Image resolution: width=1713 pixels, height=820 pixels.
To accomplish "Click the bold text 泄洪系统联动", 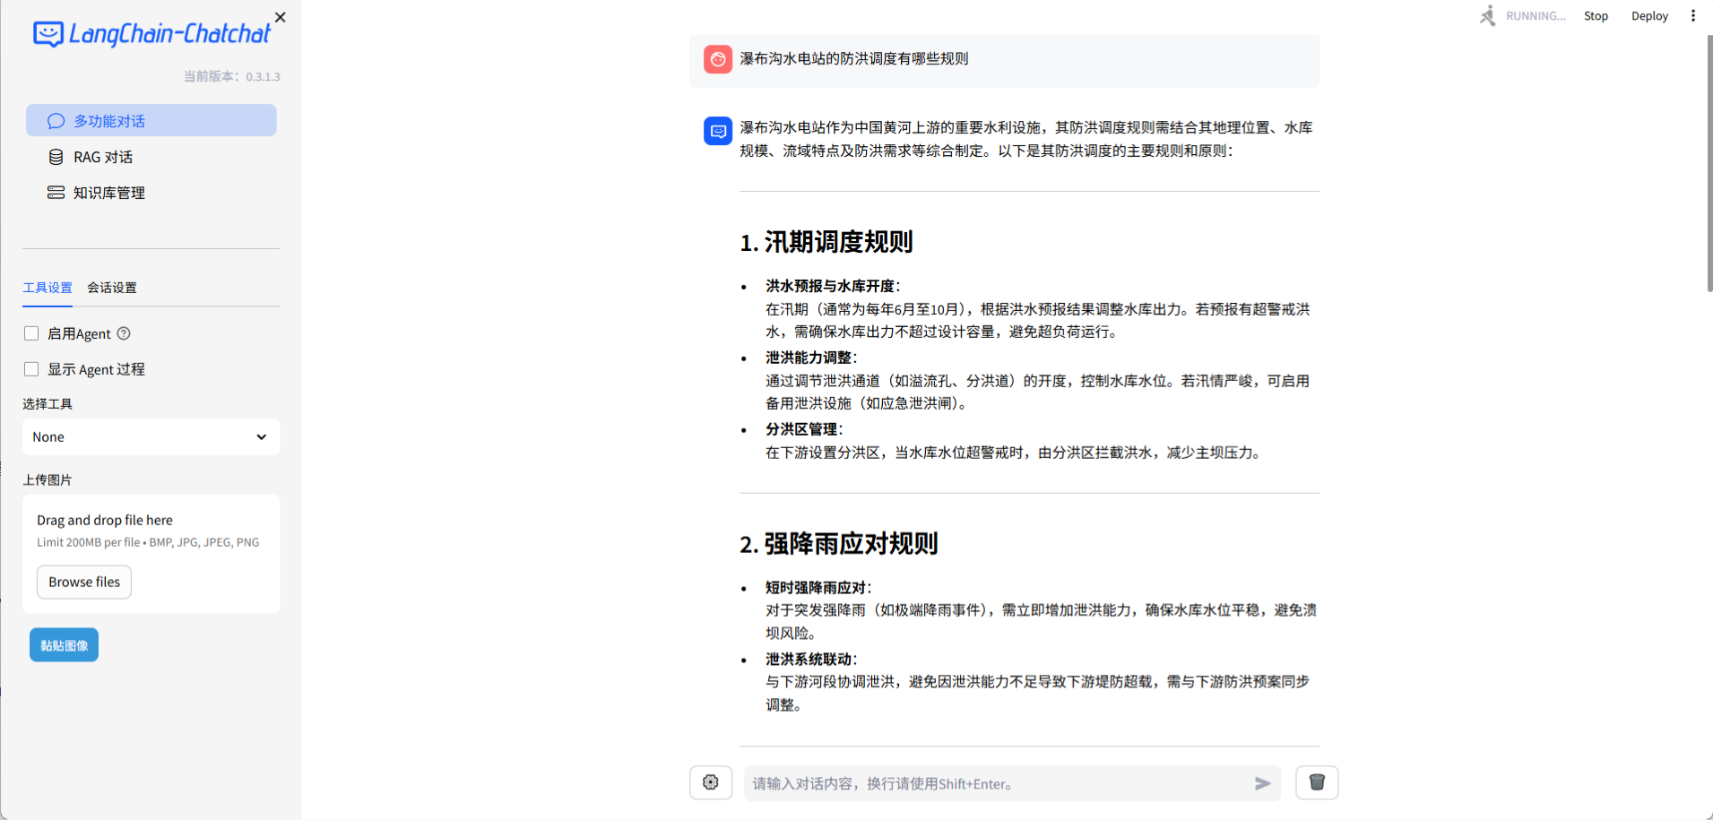I will coord(809,660).
